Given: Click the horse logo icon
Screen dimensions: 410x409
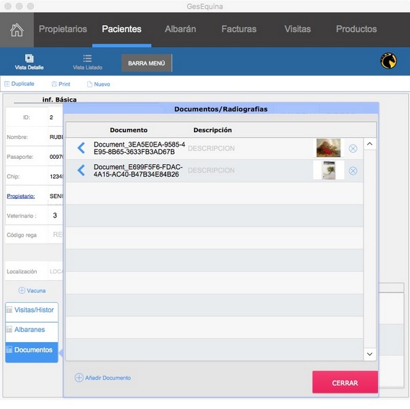Looking at the screenshot, I should (x=389, y=61).
